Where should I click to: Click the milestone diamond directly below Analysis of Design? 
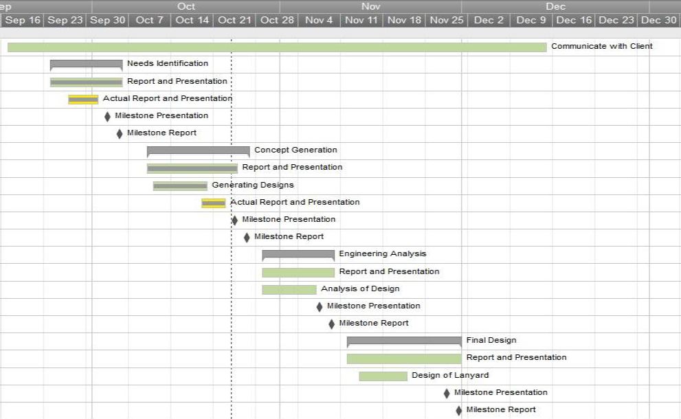coord(320,306)
